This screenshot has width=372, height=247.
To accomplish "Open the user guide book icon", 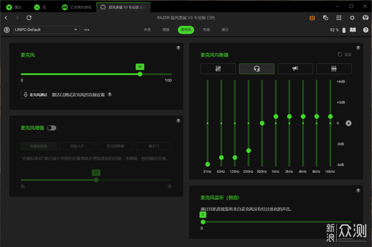I will tap(353, 30).
